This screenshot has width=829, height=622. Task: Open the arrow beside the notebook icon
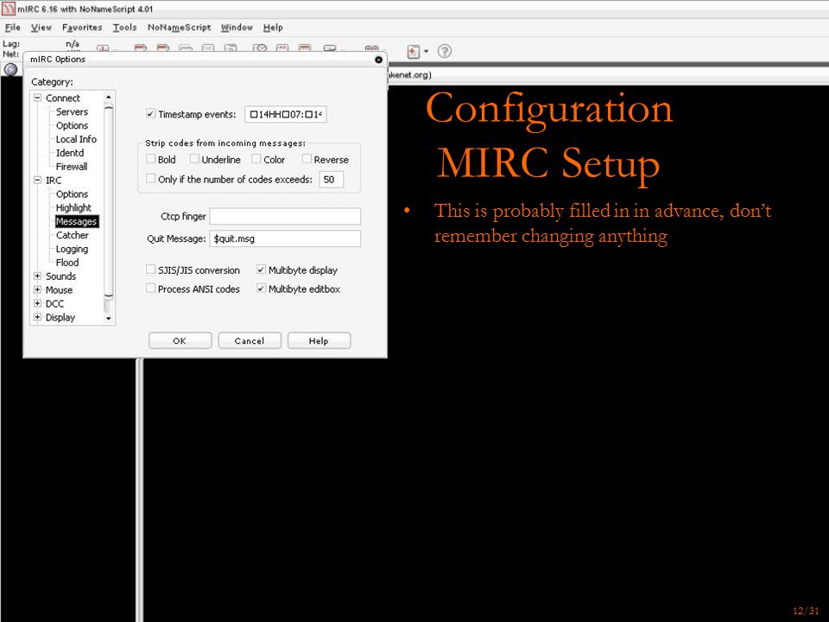pos(426,51)
